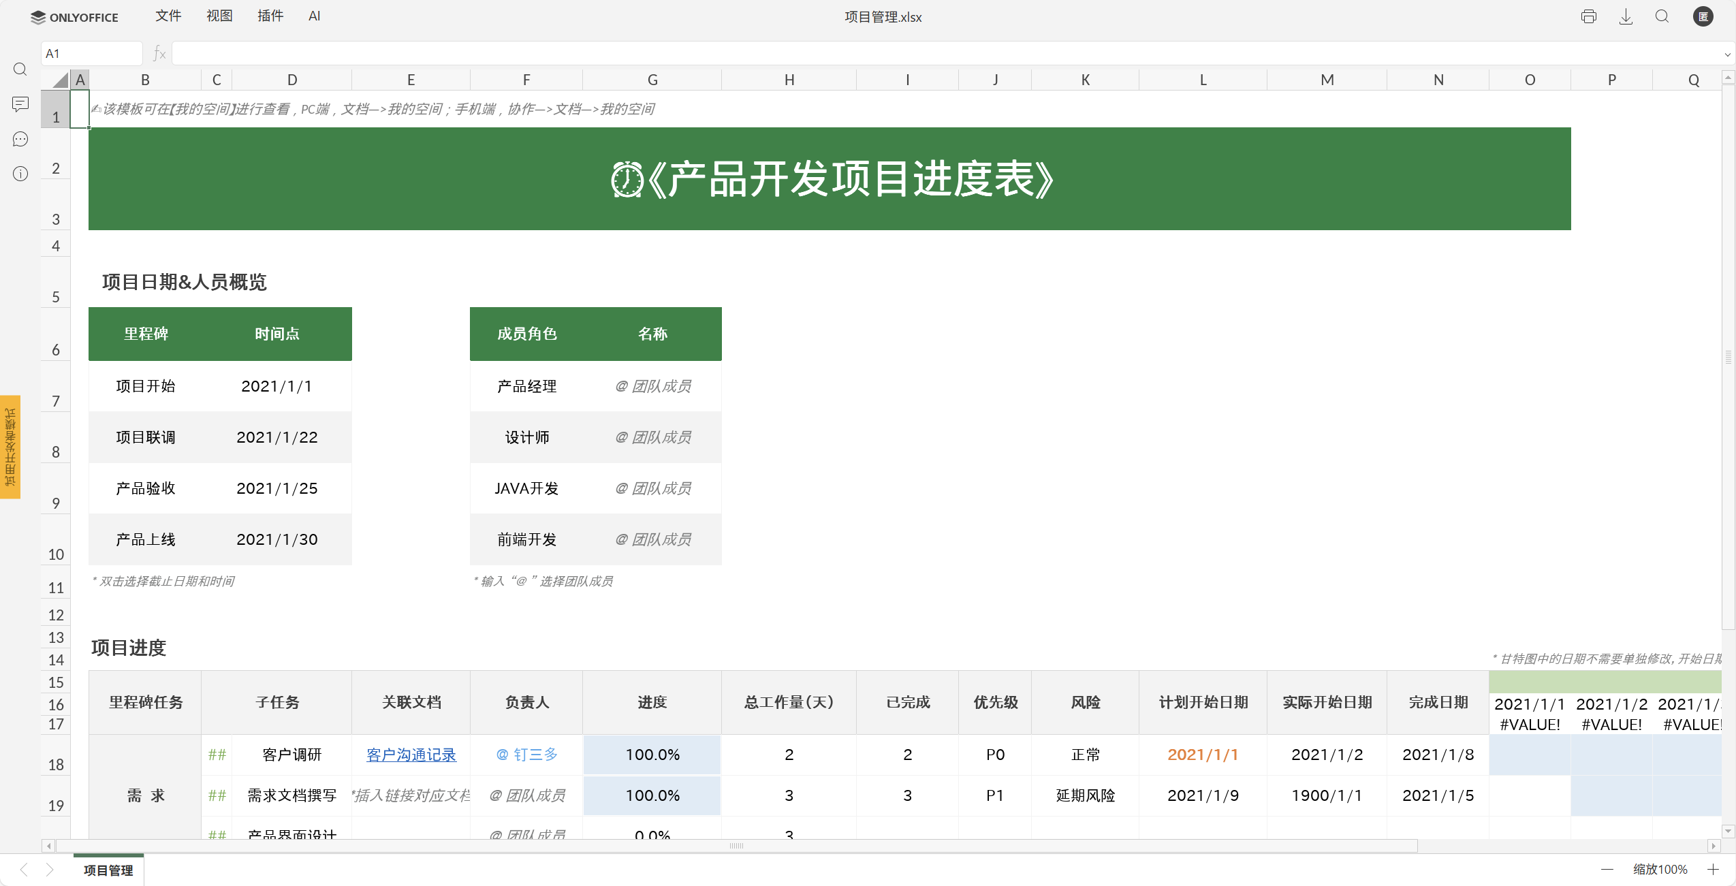Click the select-all corner triangle
The width and height of the screenshot is (1736, 886).
pos(61,80)
